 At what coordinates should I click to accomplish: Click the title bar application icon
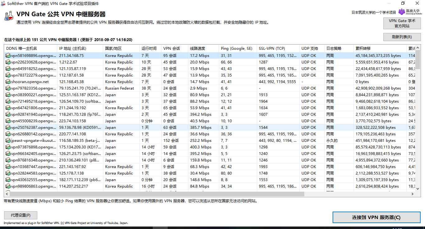click(4, 3)
